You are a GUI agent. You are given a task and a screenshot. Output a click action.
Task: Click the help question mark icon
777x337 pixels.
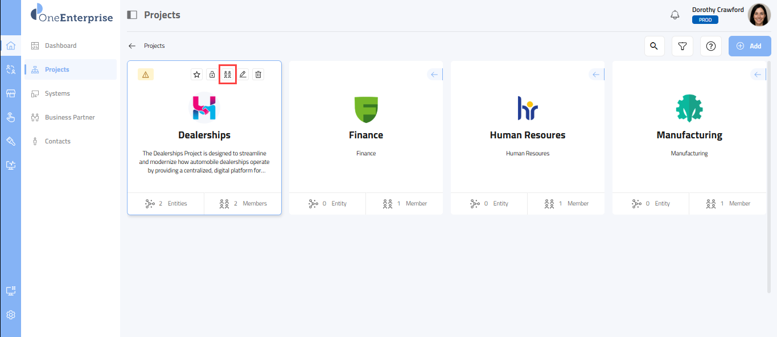(710, 46)
